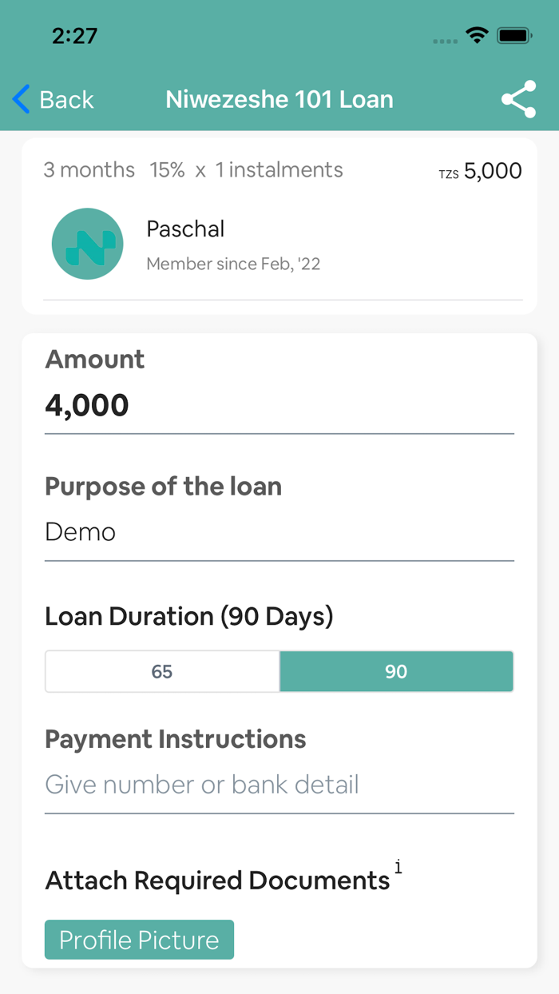The width and height of the screenshot is (559, 994).
Task: Tap the 3 months 15% terms label
Action: point(192,169)
